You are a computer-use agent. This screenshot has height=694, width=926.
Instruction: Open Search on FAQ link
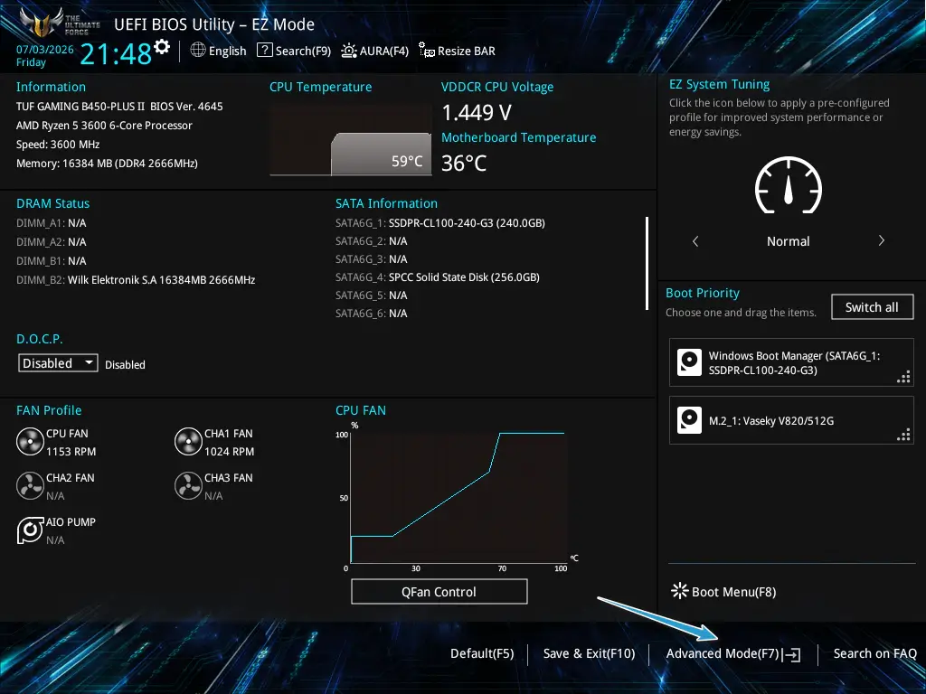874,653
